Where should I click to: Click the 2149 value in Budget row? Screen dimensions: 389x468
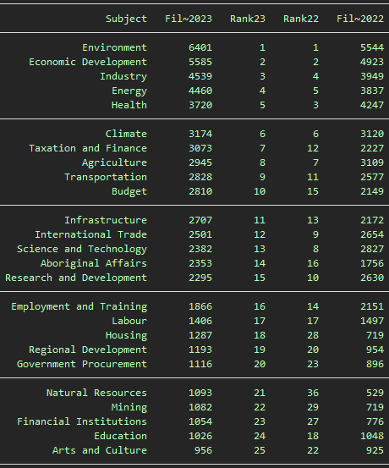tap(372, 191)
